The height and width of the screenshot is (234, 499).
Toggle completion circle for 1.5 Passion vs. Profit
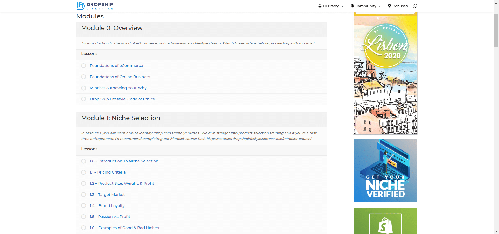click(83, 217)
